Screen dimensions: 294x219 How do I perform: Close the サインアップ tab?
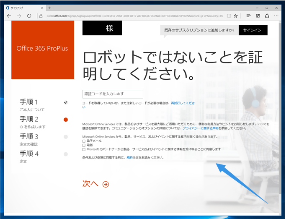tap(42, 8)
